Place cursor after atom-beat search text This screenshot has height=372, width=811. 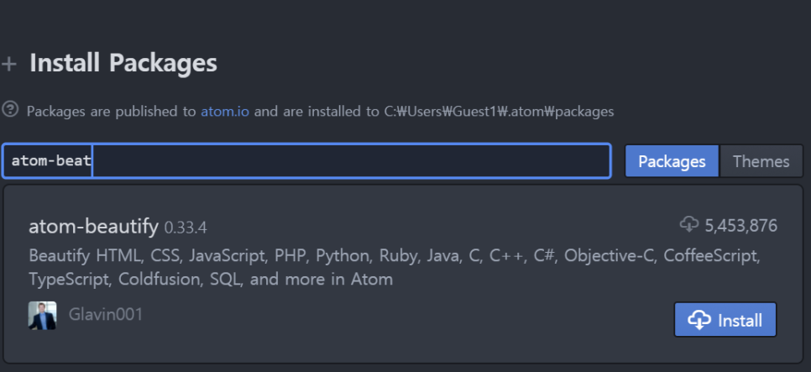92,161
